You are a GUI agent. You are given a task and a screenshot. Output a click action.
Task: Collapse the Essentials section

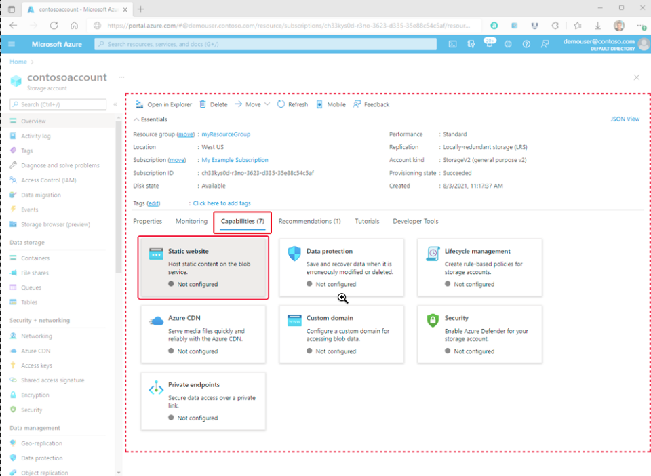click(x=136, y=119)
